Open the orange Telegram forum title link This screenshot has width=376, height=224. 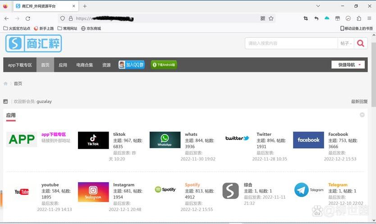coord(338,185)
